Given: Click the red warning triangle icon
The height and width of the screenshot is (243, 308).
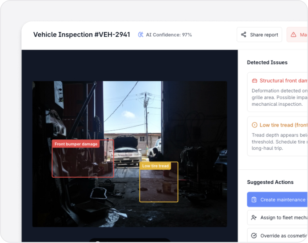Looking at the screenshot, I should coord(293,35).
